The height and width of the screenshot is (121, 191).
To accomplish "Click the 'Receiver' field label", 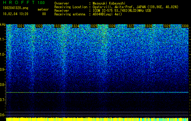I will coord(62,11).
